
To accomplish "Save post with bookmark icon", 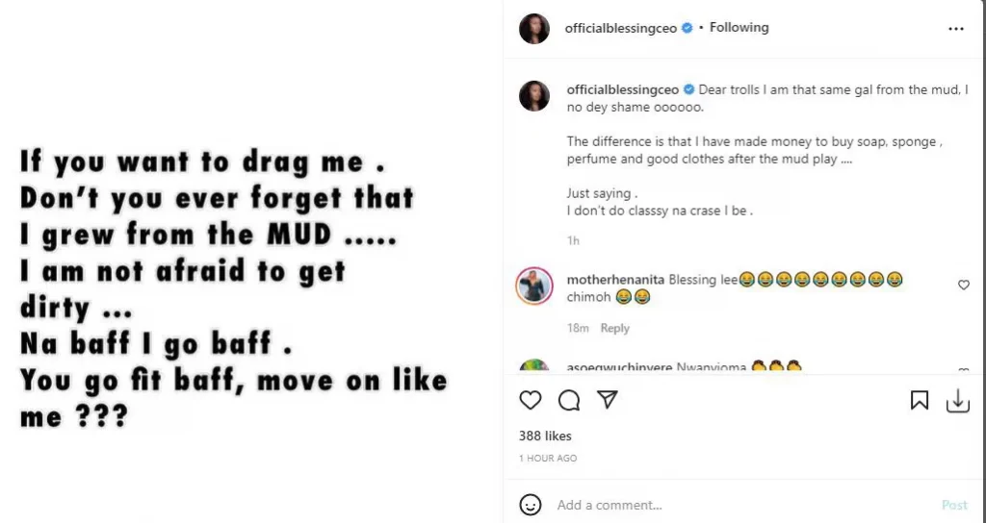I will pos(920,401).
